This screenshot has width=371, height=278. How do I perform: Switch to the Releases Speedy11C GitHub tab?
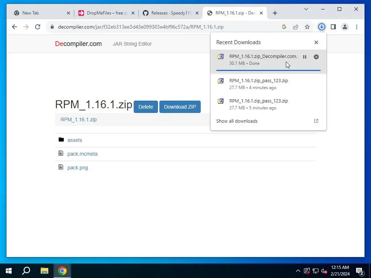tap(170, 13)
